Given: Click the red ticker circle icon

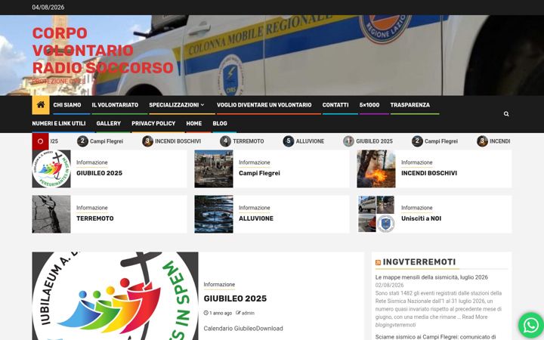Looking at the screenshot, I should pos(40,141).
